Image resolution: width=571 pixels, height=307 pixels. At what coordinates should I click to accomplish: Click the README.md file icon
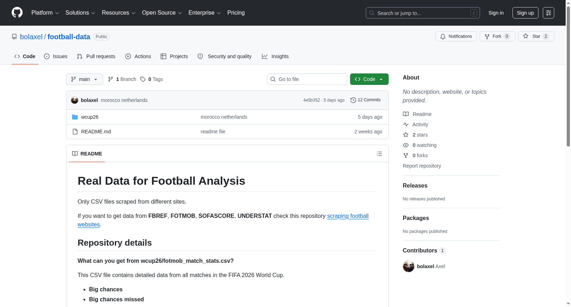75,132
